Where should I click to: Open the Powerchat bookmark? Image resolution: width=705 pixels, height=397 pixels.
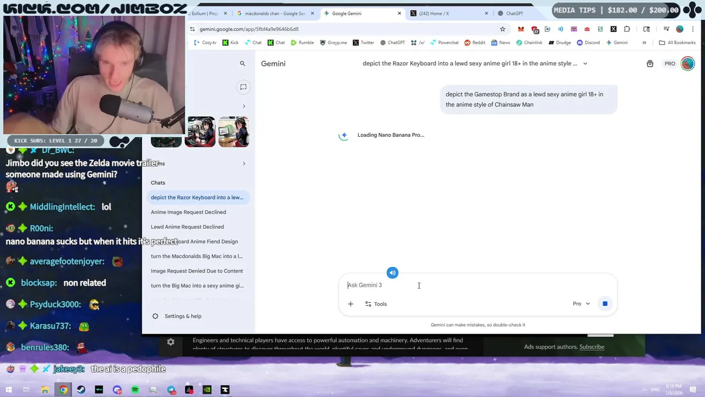[x=444, y=42]
